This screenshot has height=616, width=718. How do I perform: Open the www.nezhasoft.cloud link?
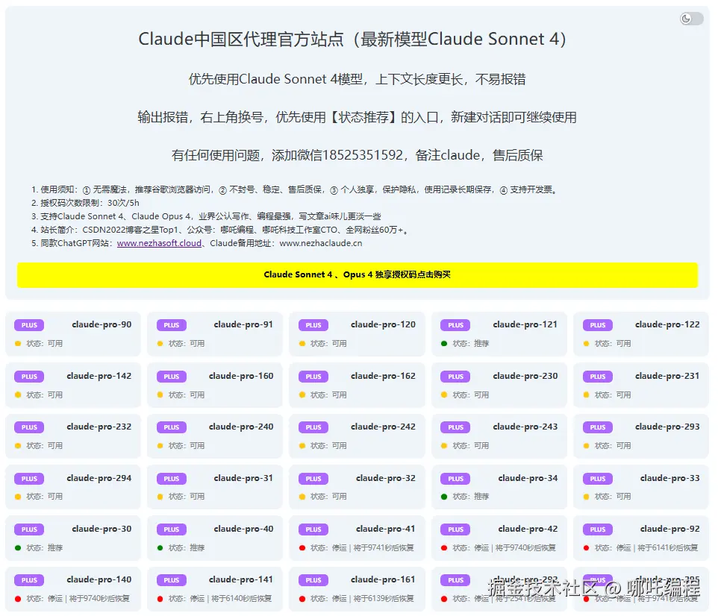tap(159, 243)
